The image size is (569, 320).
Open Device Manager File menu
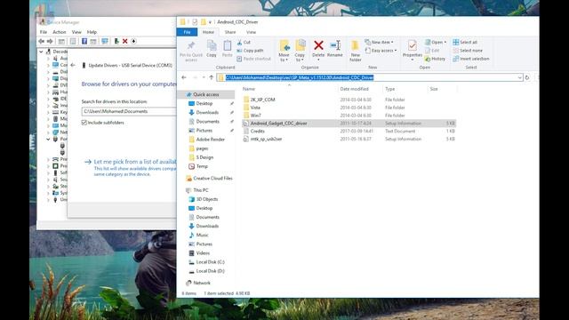(44, 32)
